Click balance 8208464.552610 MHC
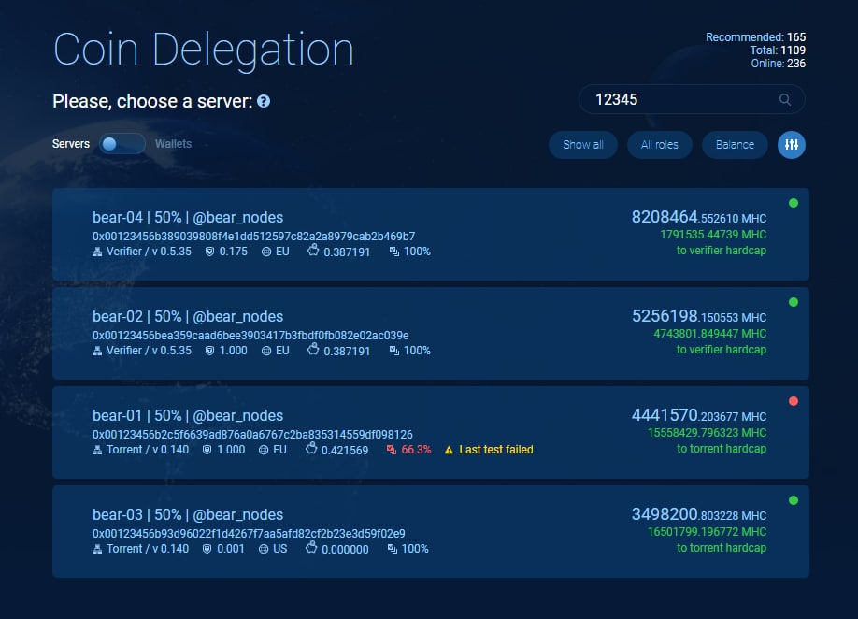858x619 pixels. click(699, 217)
